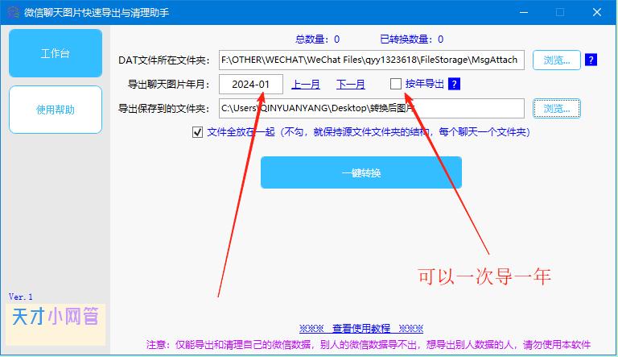This screenshot has height=357, width=618.
Task: Click help icon next to 按年导出
Action: coord(454,84)
